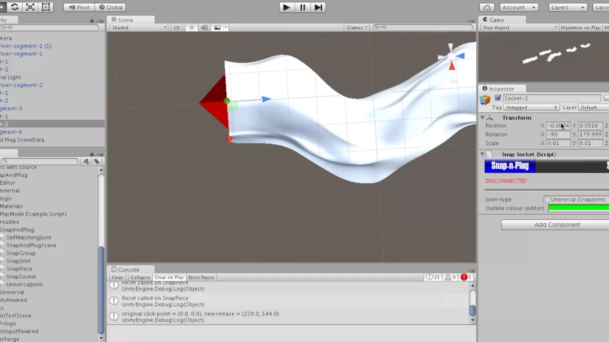The image size is (609, 342).
Task: Select the SelfMatchingJoint asset
Action: point(29,237)
